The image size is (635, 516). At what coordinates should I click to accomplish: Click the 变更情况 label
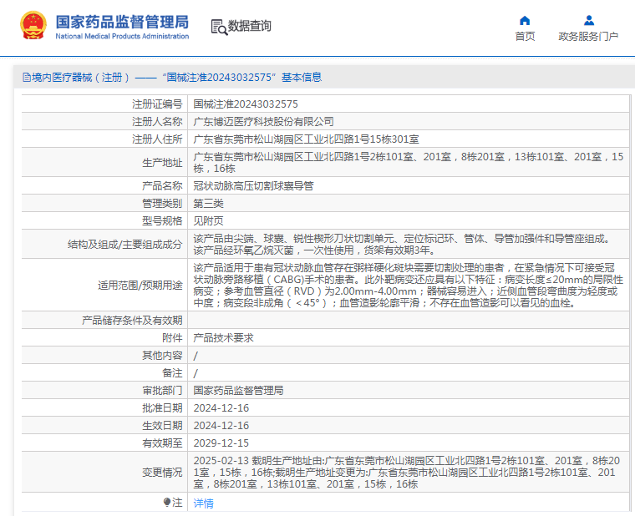tap(162, 473)
